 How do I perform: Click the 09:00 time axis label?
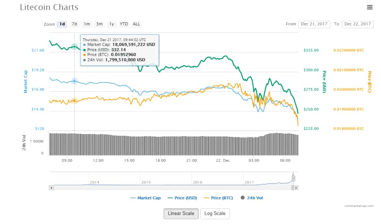67,161
